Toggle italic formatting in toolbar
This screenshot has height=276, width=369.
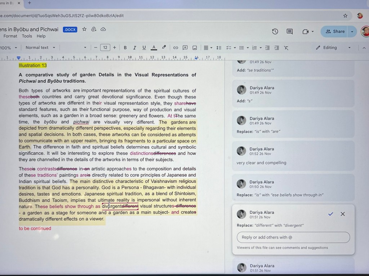[134, 48]
